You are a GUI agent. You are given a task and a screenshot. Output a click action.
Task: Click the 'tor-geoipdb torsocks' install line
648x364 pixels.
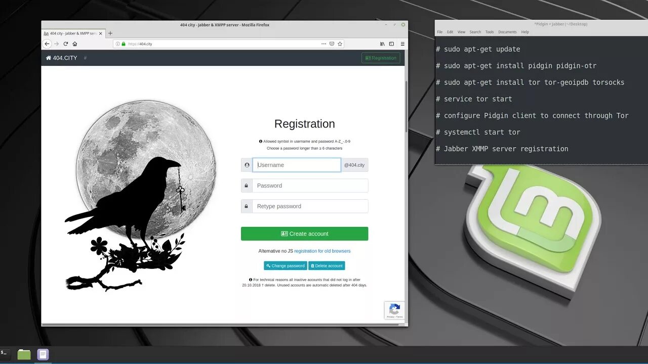(x=530, y=82)
